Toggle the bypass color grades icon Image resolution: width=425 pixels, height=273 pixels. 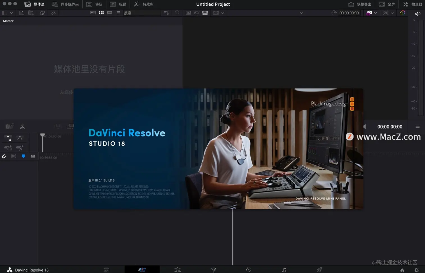tap(402, 13)
